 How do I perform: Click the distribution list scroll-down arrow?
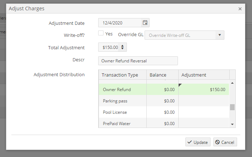(233, 124)
